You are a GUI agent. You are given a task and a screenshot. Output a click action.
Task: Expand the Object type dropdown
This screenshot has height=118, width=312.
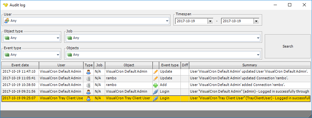point(58,38)
